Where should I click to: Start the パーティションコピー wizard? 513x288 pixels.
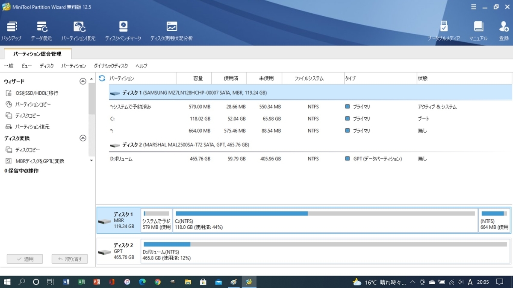pyautogui.click(x=28, y=104)
